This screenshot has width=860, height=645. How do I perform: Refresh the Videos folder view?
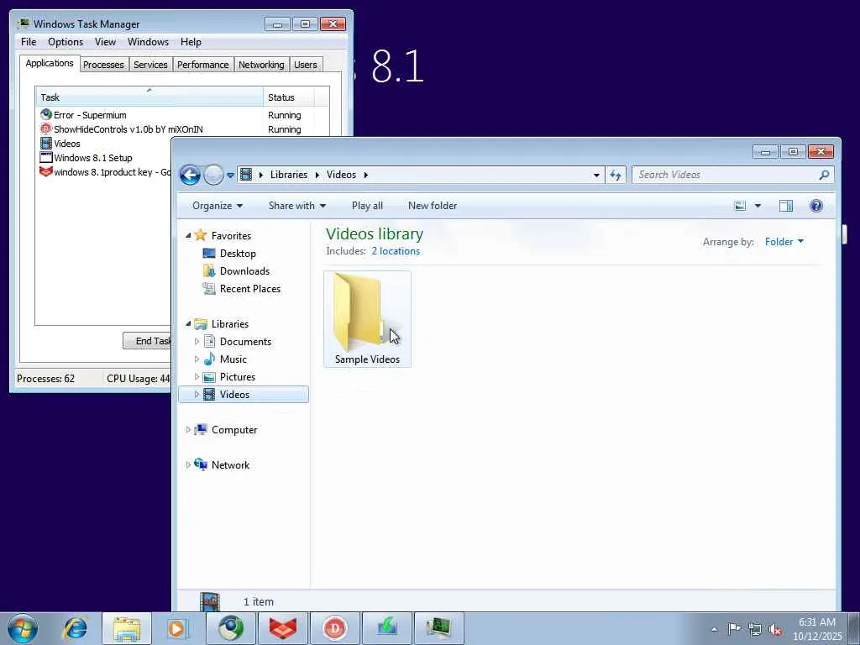[616, 175]
